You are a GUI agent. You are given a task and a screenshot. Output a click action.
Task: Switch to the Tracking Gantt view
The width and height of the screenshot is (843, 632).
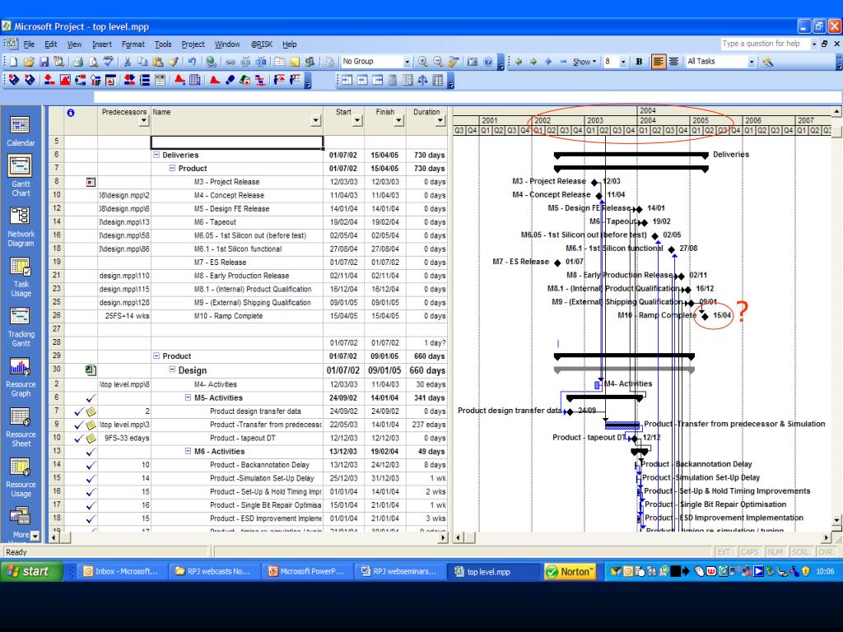tap(21, 327)
